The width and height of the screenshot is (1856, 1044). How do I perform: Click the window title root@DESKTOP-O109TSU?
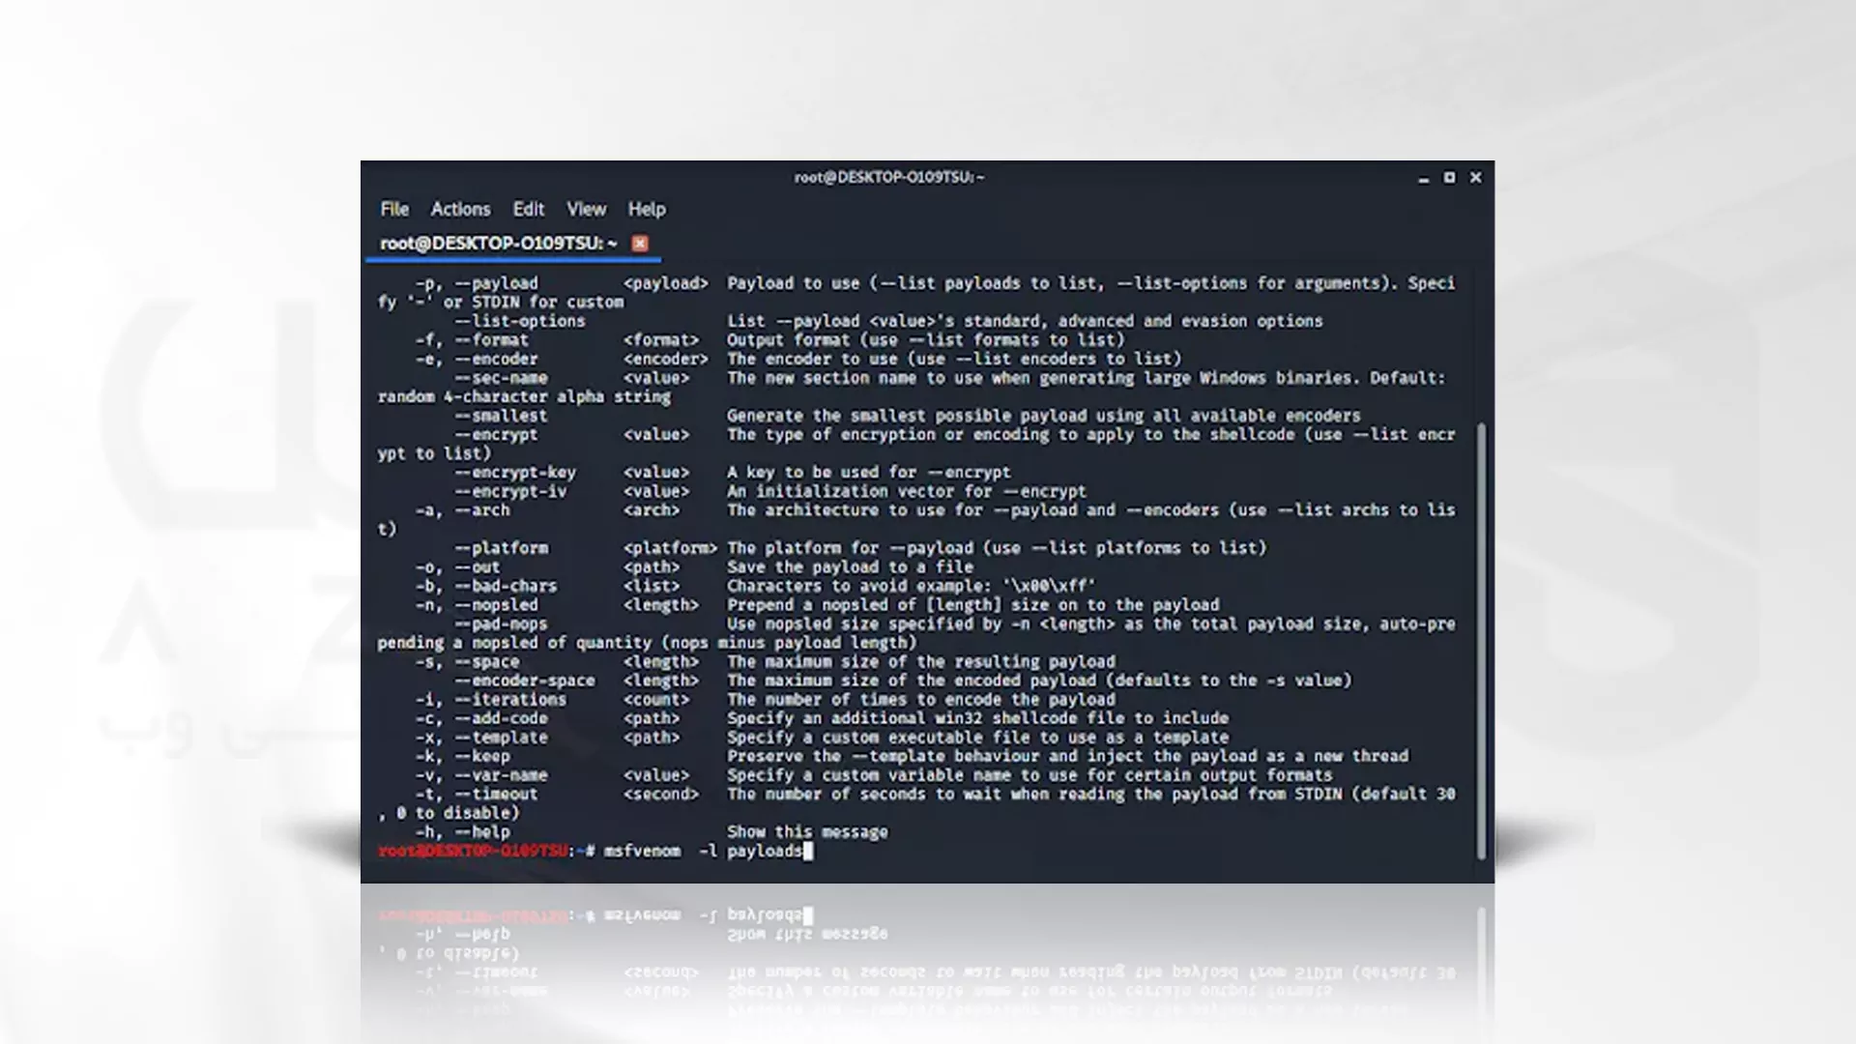(x=889, y=177)
